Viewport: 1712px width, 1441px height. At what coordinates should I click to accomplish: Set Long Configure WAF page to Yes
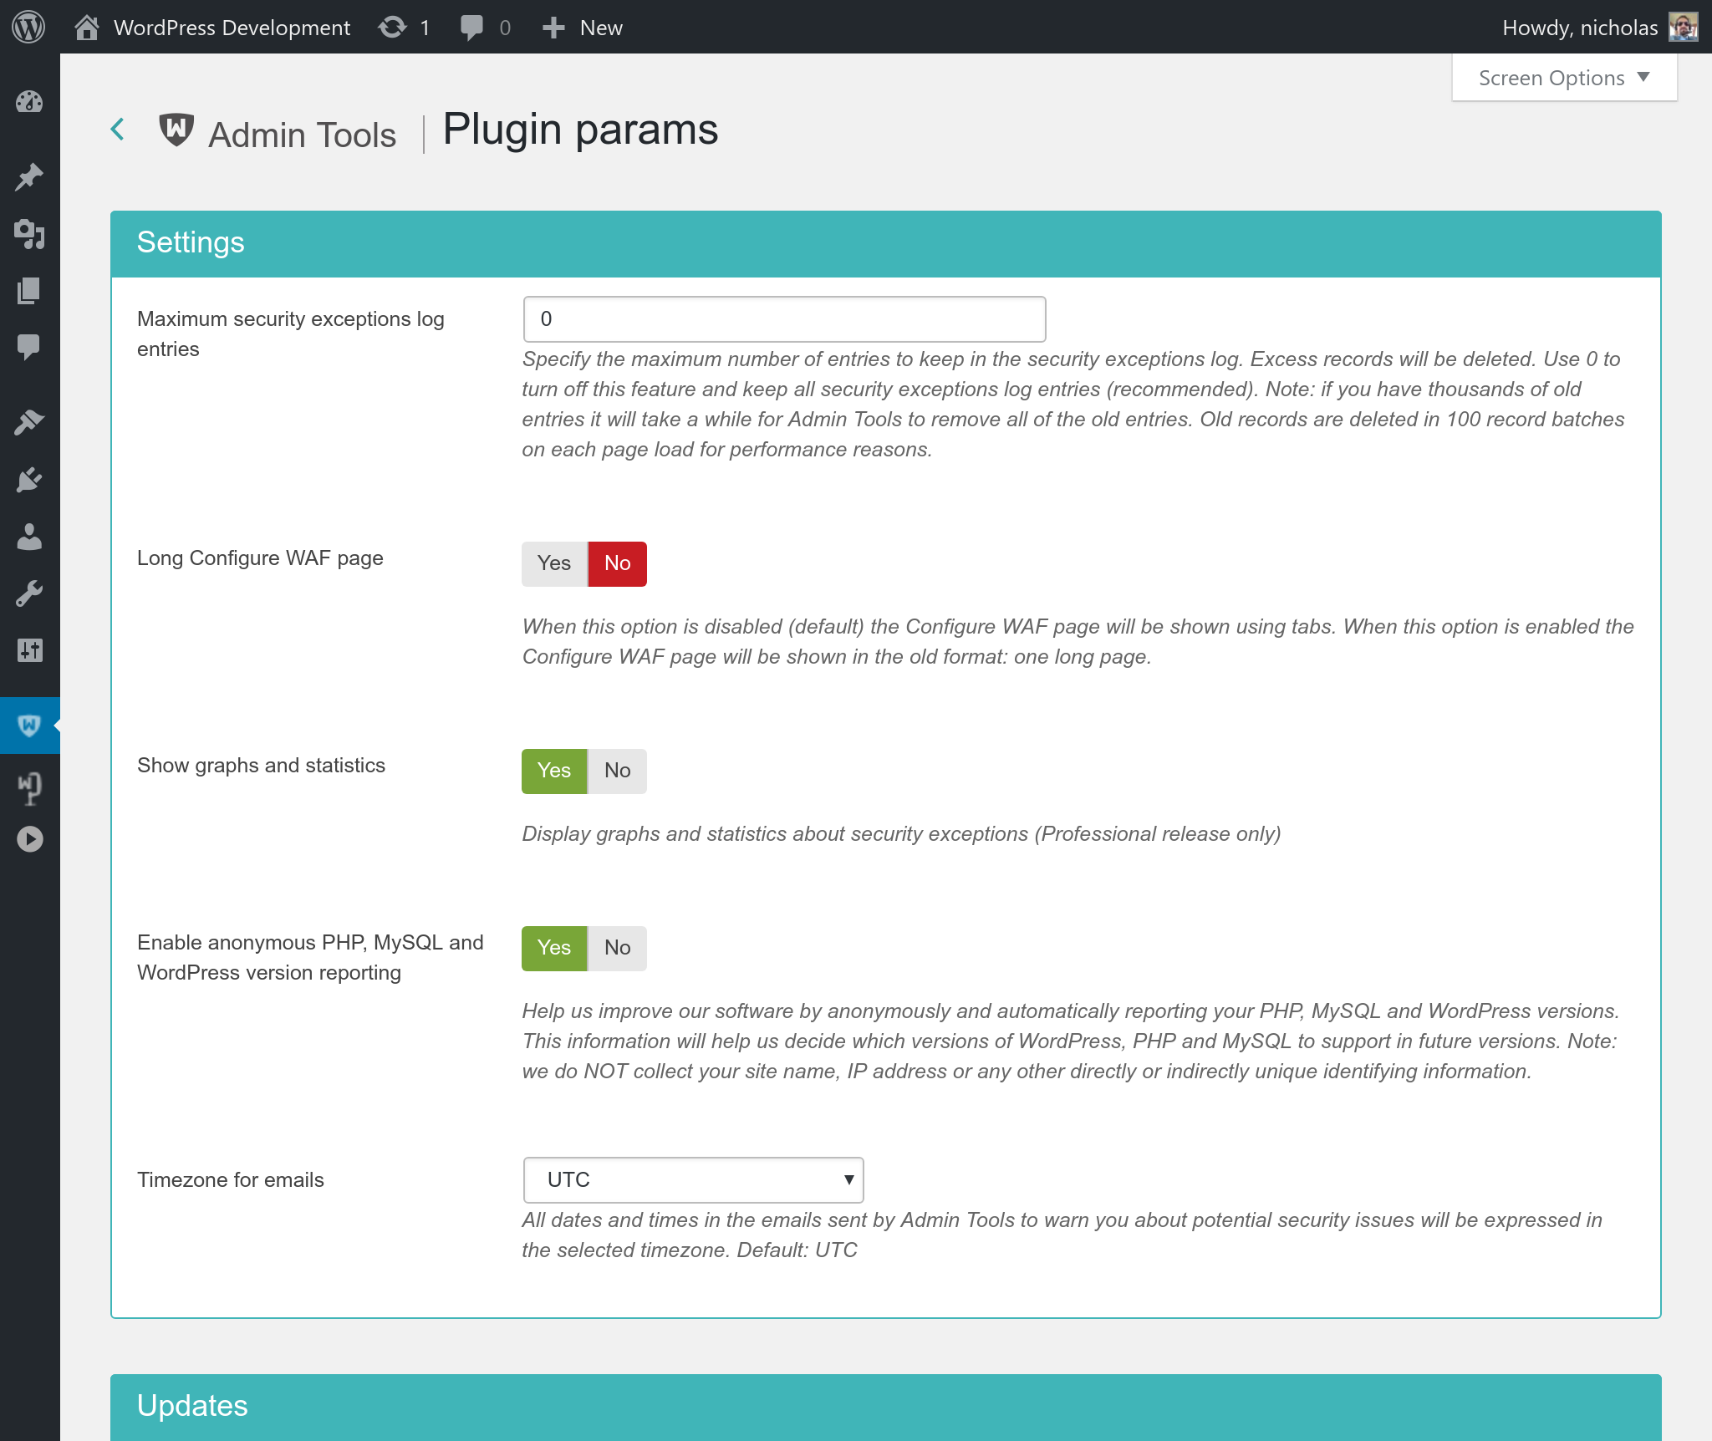(554, 563)
